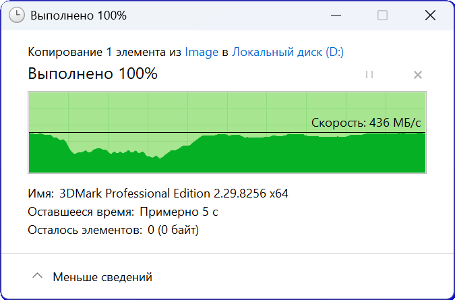Click the "0 (0 байт)" items remaining value
This screenshot has height=300, width=455.
(x=173, y=230)
